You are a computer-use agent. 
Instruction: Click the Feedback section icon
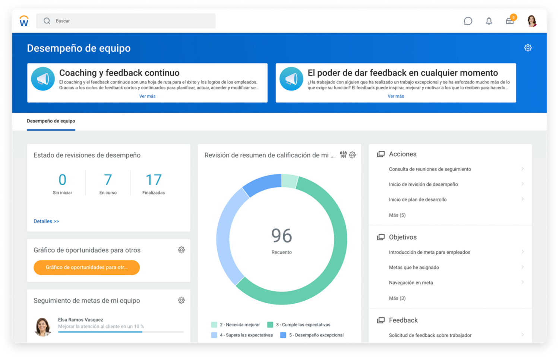pyautogui.click(x=380, y=320)
